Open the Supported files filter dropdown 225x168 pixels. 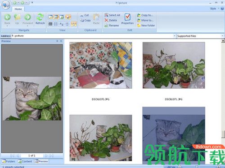222,36
